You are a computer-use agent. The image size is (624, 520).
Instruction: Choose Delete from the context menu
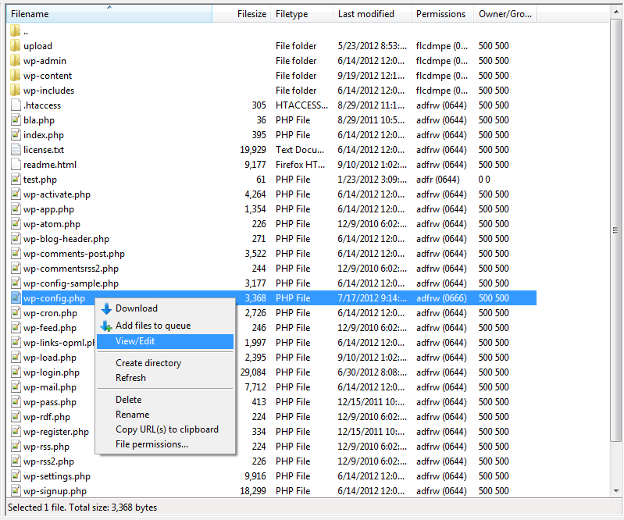click(165, 400)
